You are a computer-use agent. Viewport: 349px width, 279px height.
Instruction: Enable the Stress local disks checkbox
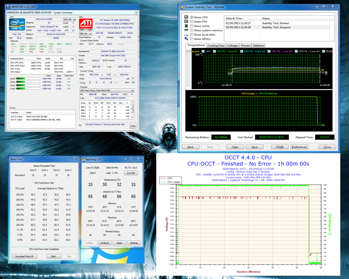[192, 35]
